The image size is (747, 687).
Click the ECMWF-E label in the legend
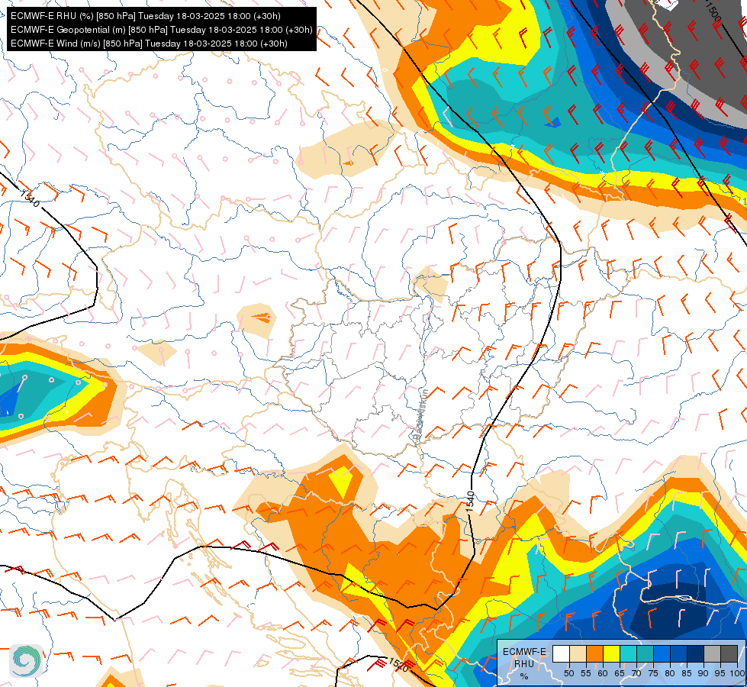point(524,652)
